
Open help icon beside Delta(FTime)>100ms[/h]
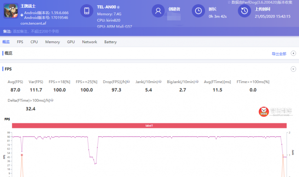point(52,100)
